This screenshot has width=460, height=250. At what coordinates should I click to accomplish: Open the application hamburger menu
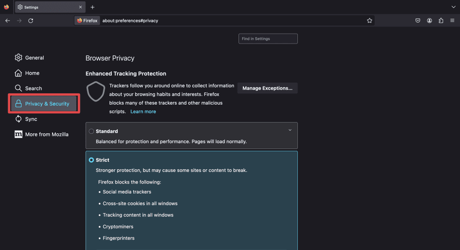pyautogui.click(x=452, y=21)
